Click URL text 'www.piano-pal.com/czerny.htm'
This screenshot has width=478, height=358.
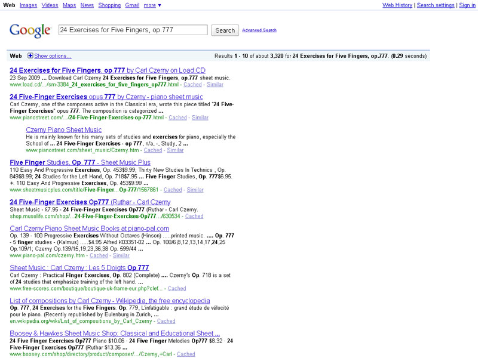(x=47, y=255)
